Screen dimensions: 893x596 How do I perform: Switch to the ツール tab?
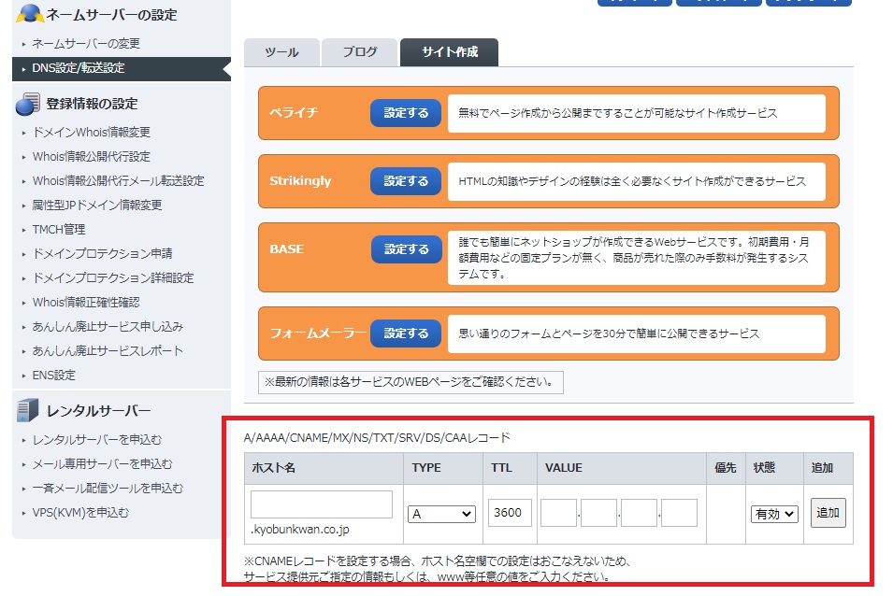(x=281, y=52)
